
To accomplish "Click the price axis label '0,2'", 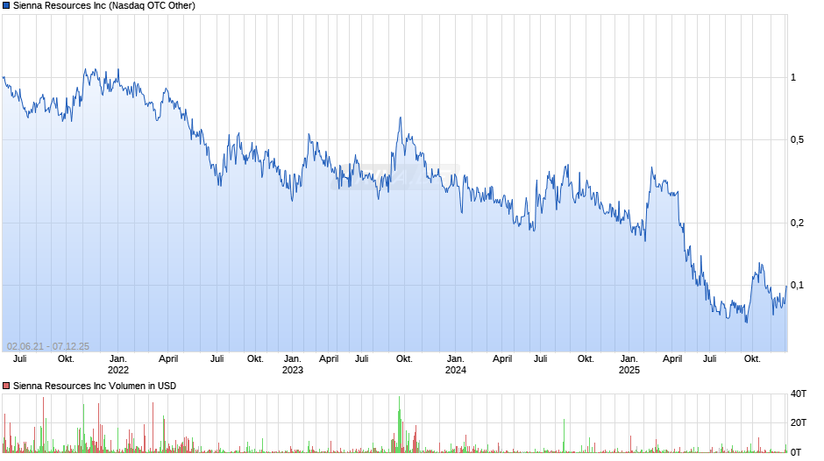I will tap(797, 223).
